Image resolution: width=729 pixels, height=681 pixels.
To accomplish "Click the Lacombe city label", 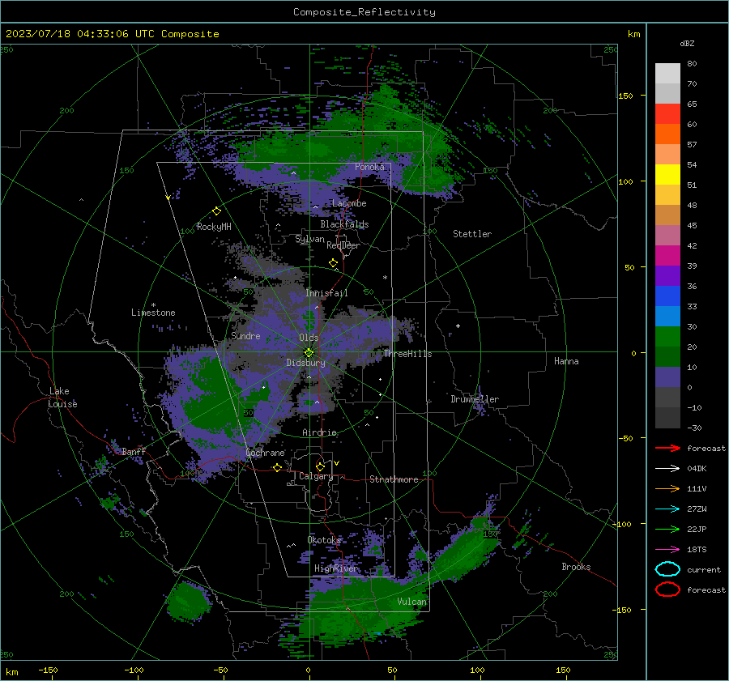I will (349, 203).
